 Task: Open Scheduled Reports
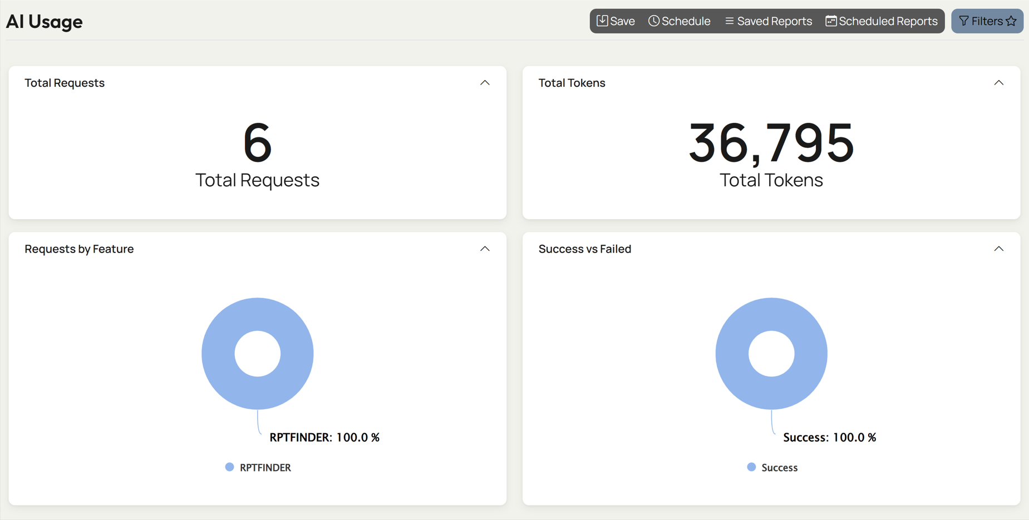pyautogui.click(x=882, y=21)
